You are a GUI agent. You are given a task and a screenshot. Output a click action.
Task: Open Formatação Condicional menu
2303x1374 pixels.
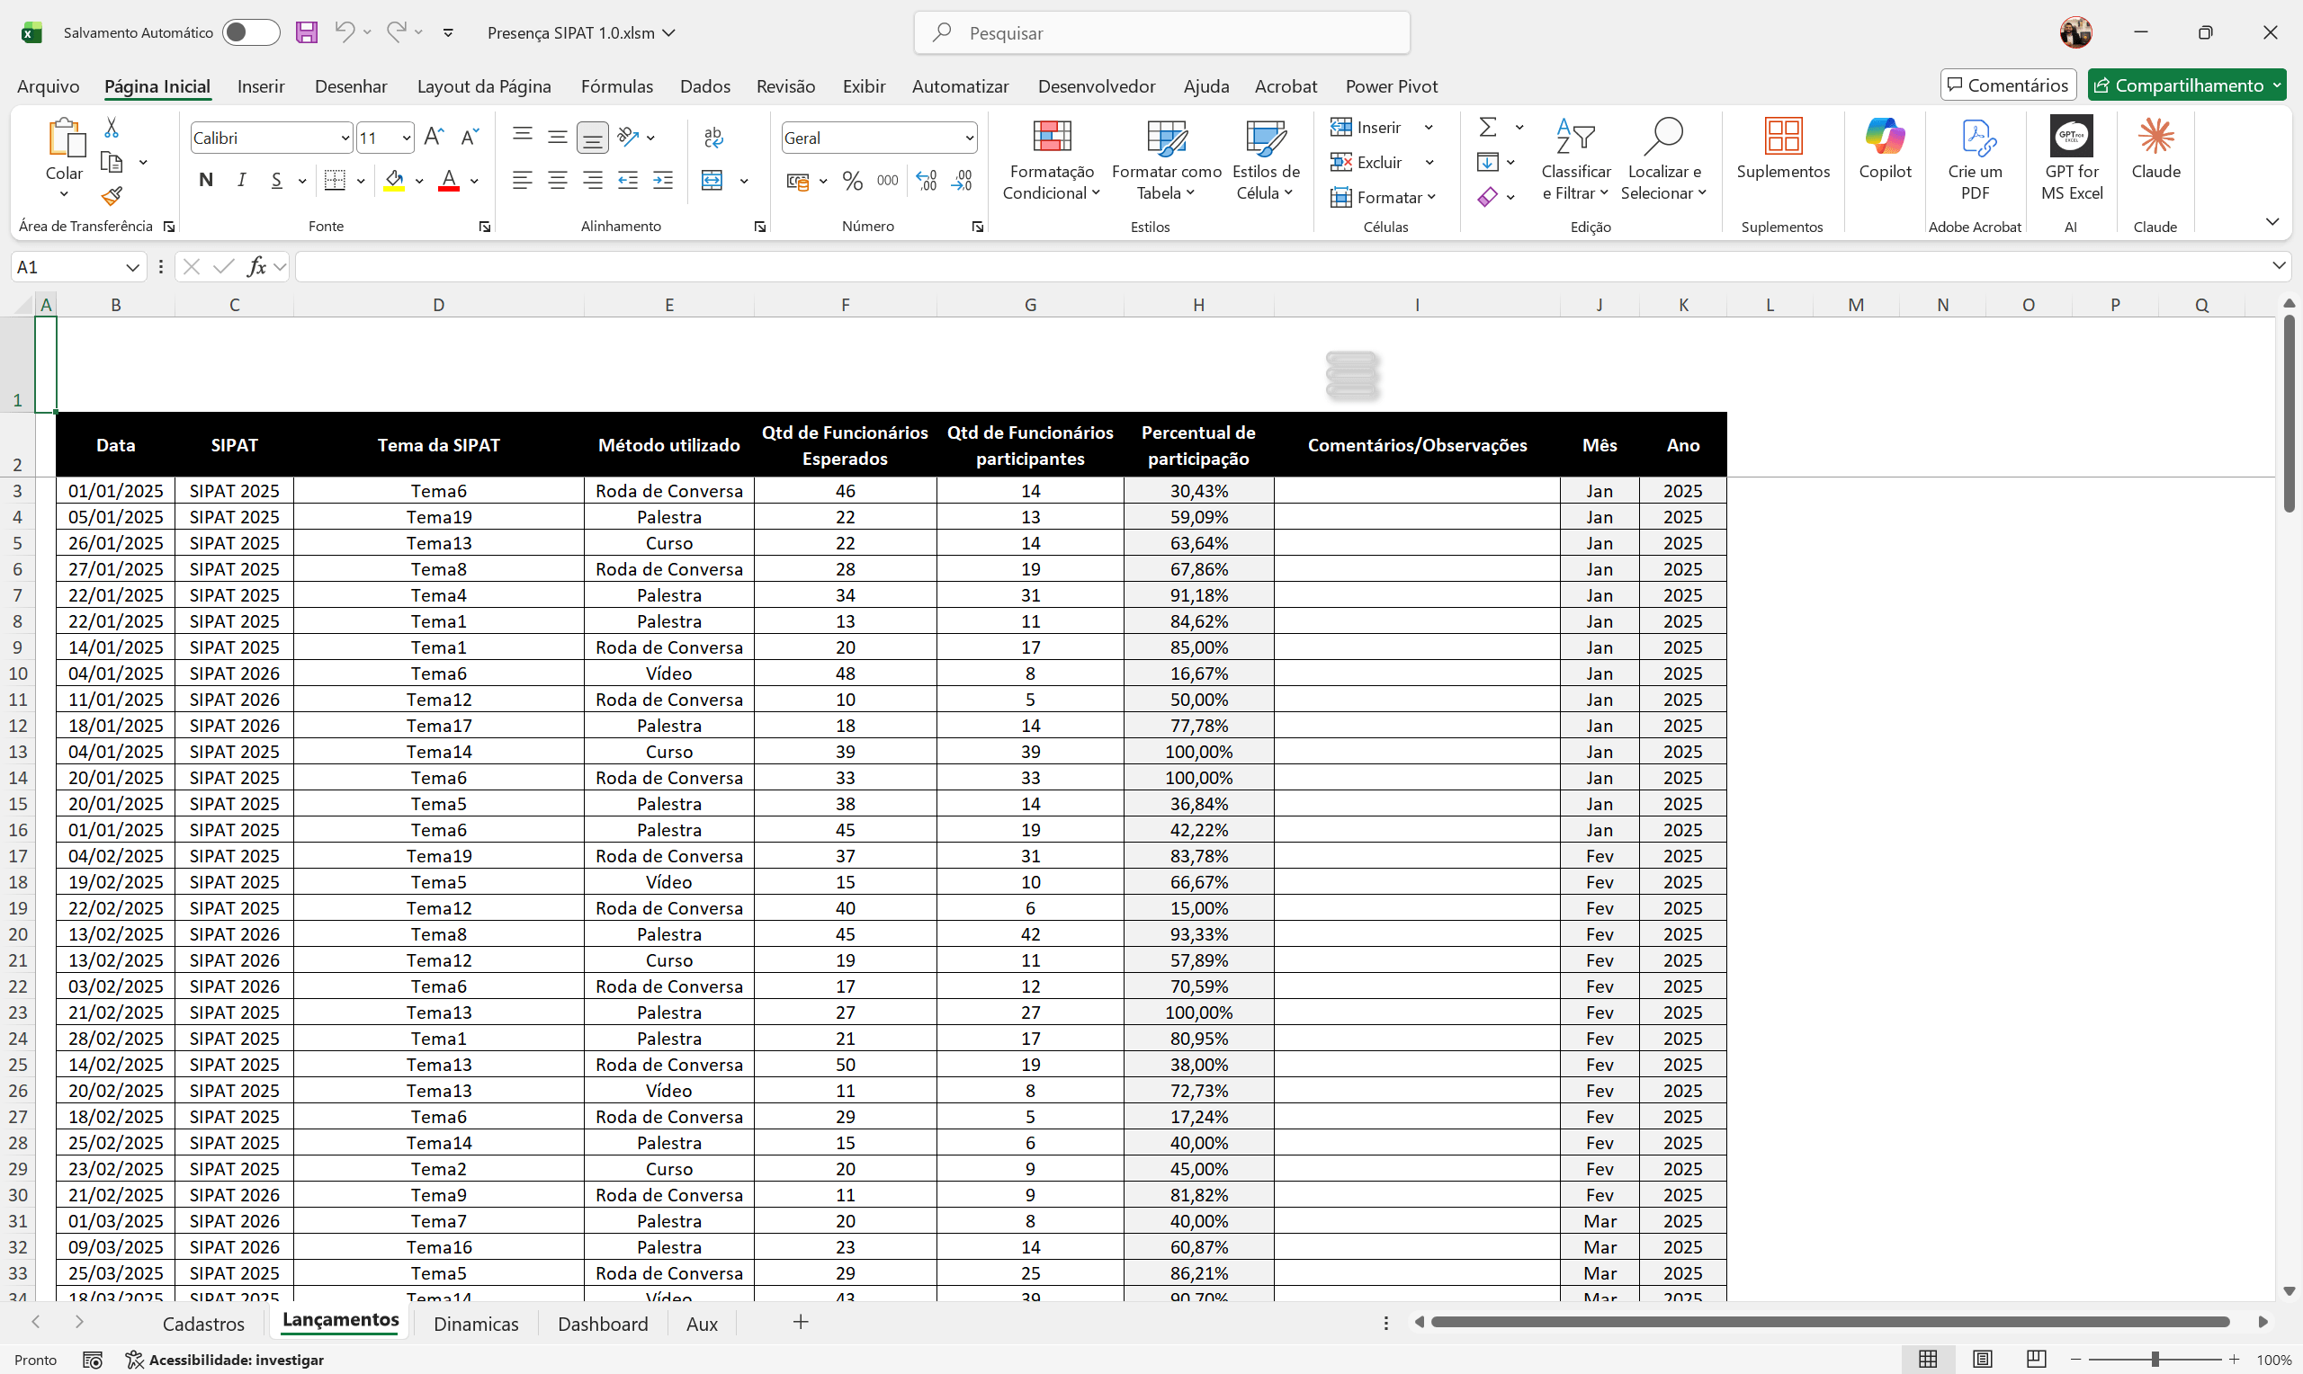coord(1052,160)
